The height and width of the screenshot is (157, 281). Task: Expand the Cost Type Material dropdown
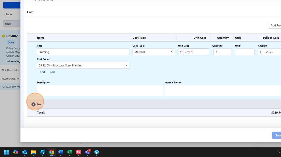pos(154,52)
